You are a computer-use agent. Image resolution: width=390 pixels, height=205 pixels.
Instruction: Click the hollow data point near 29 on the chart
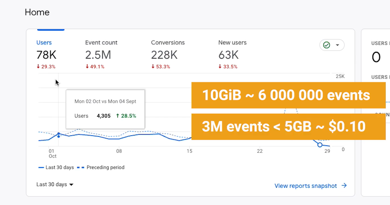(320, 145)
